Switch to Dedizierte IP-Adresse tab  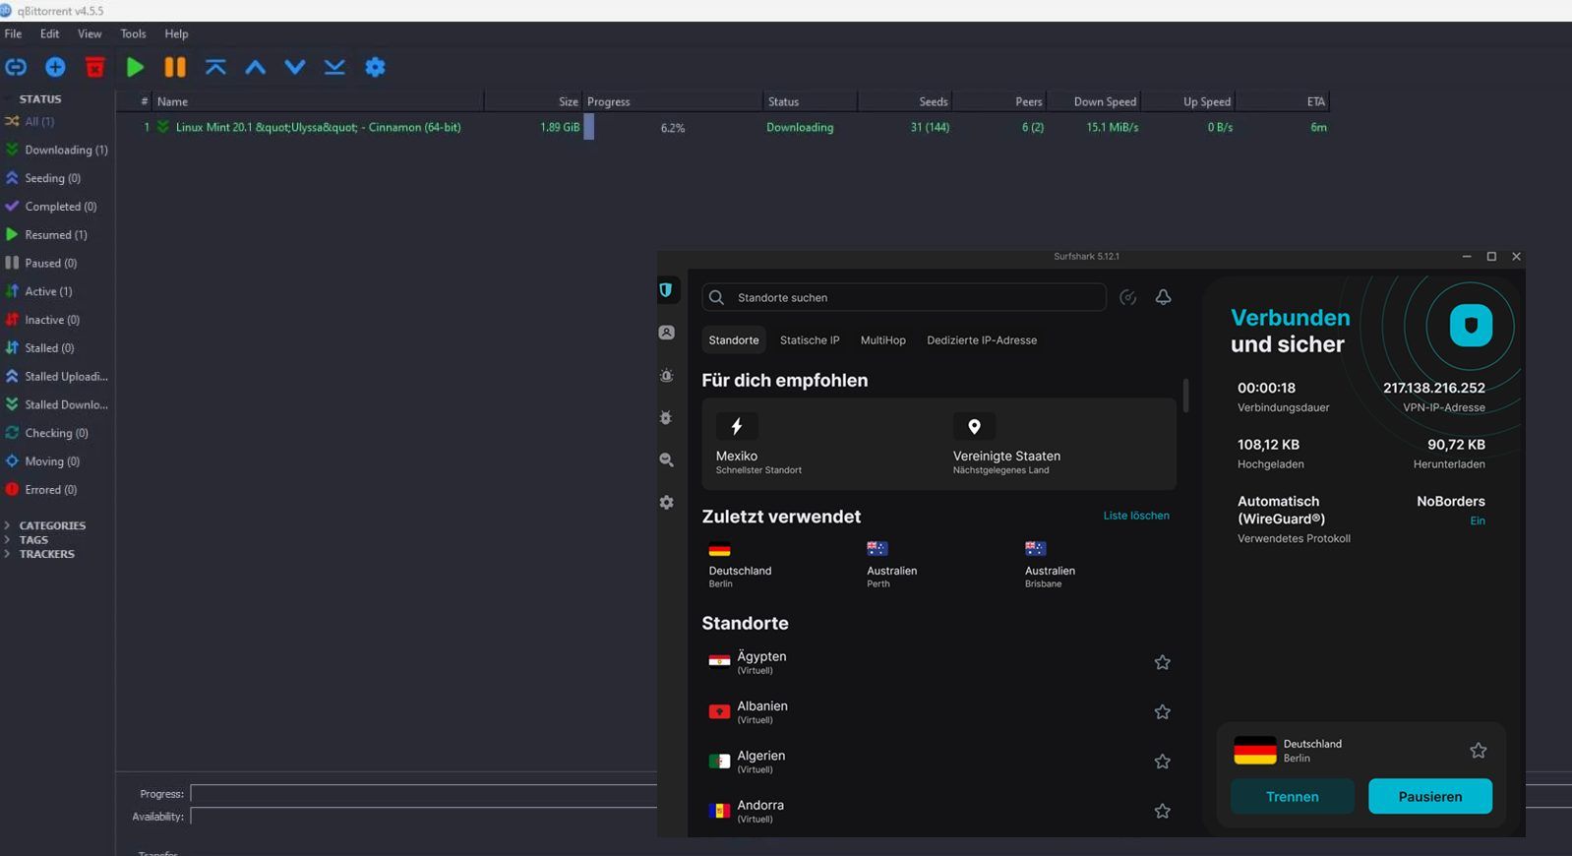[x=982, y=340]
